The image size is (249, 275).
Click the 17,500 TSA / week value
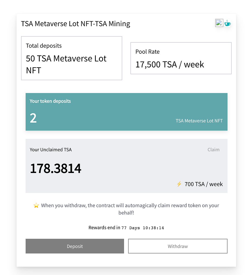pyautogui.click(x=170, y=64)
